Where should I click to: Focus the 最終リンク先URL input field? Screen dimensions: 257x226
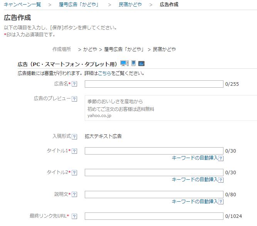click(x=154, y=216)
